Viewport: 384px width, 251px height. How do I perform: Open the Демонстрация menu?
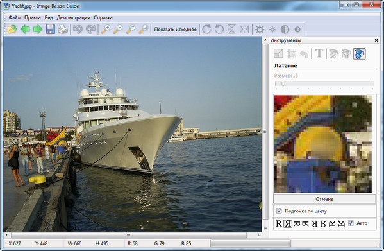tap(73, 17)
